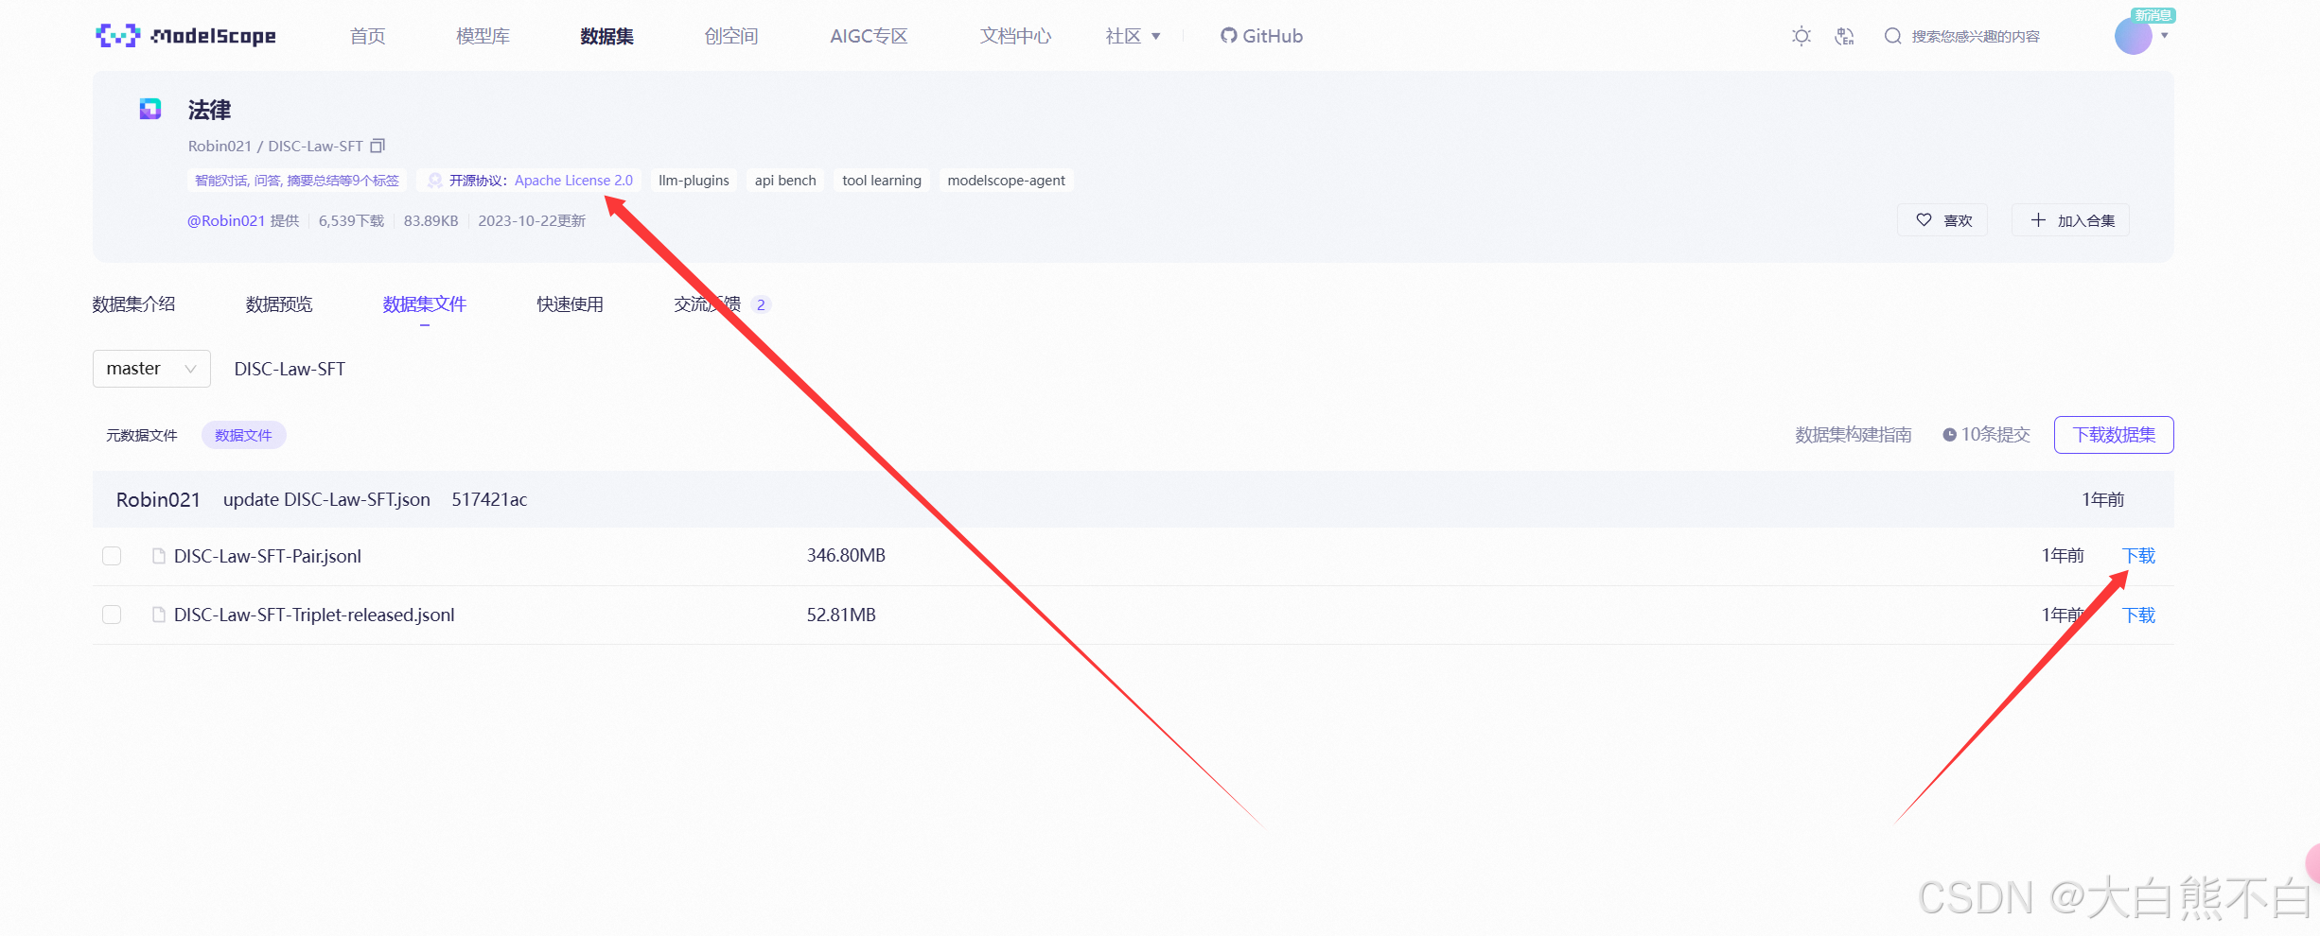2320x936 pixels.
Task: Switch to 数据集文件 tab
Action: pos(425,304)
